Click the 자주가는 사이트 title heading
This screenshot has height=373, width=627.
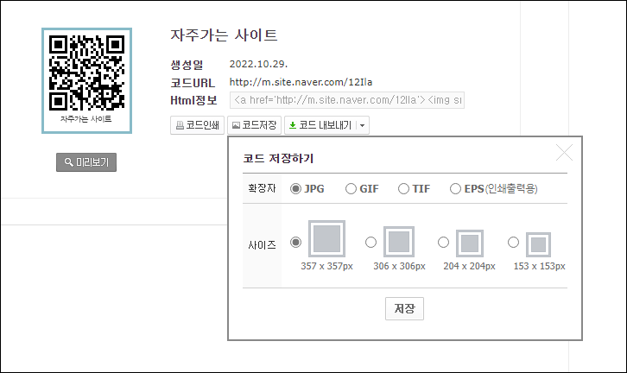pos(224,35)
